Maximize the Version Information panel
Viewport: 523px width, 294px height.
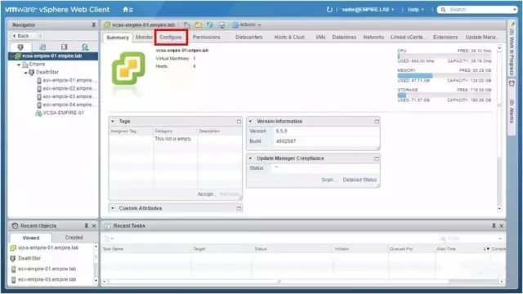377,122
